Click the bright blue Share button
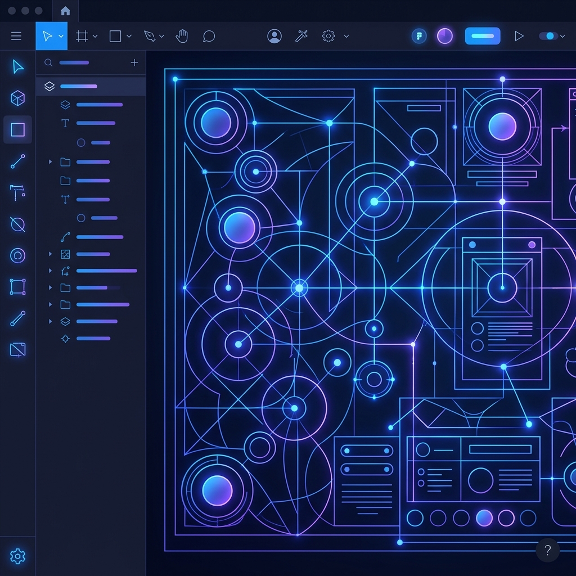Viewport: 576px width, 576px height. 483,36
